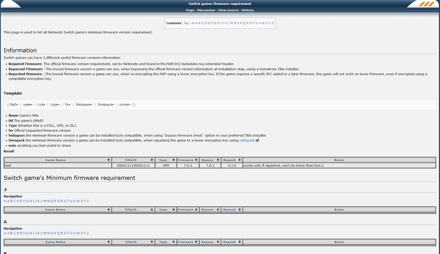This screenshot has width=440, height=254.
Task: Click Firmware sort arrows in # section table
Action: point(197,210)
